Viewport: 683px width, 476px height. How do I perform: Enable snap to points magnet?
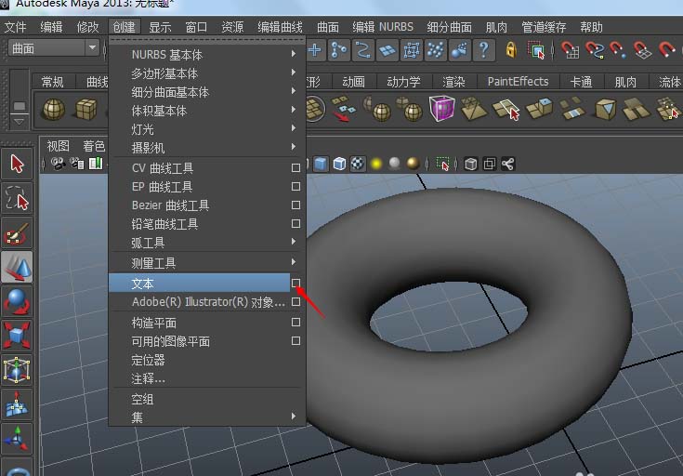pyautogui.click(x=618, y=49)
